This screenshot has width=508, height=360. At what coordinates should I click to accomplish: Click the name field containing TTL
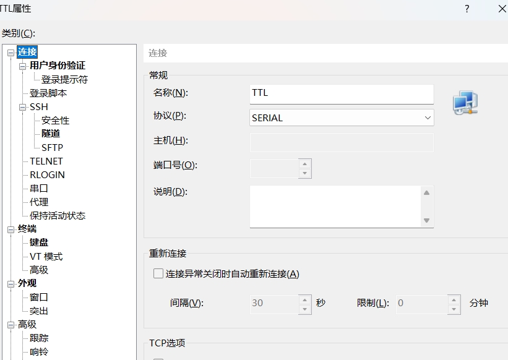click(342, 94)
